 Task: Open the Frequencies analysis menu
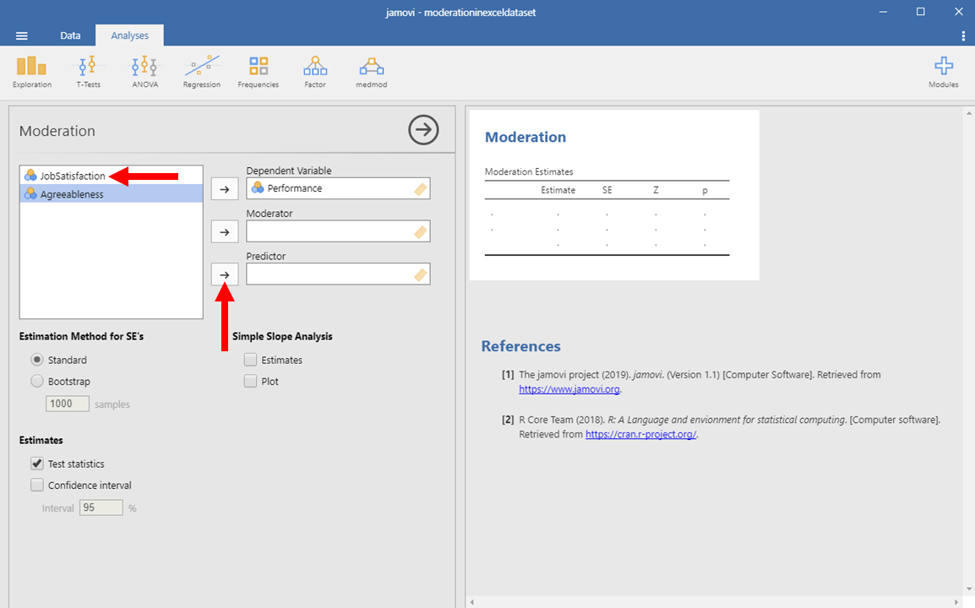coord(258,72)
